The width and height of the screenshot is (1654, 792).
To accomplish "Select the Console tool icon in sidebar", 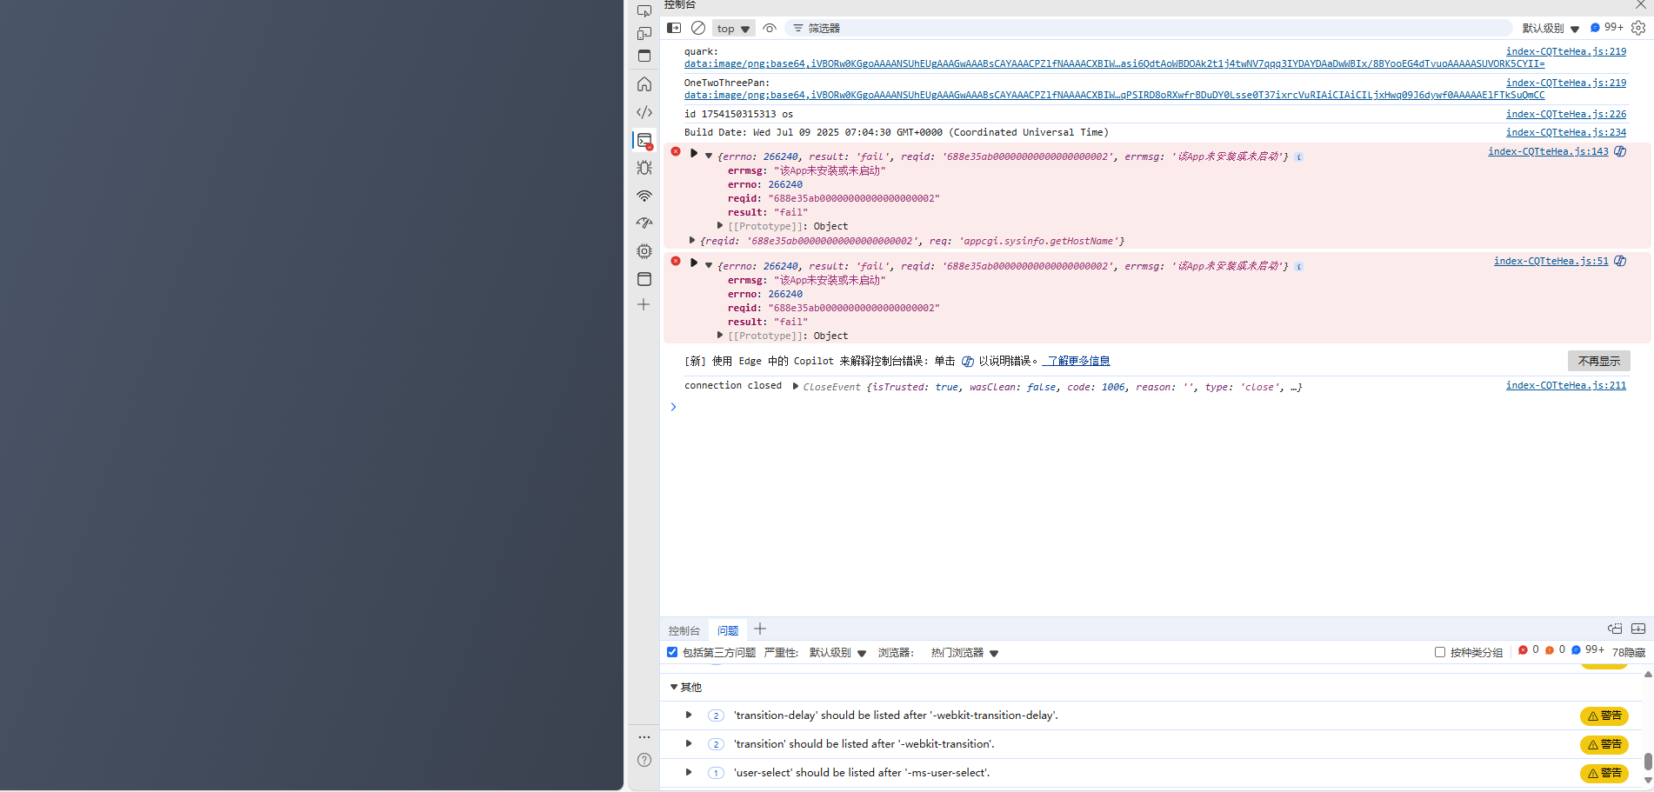I will (x=644, y=140).
